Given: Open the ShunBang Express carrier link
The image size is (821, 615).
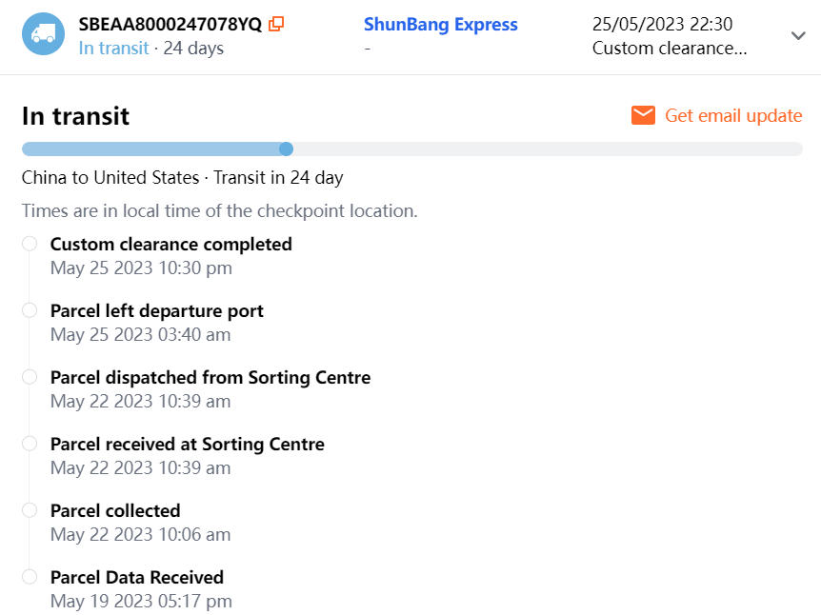Looking at the screenshot, I should [440, 25].
